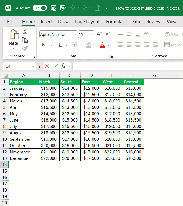Click Decrease Indent icon
Image resolution: width=183 pixels, height=206 pixels.
coord(147,45)
